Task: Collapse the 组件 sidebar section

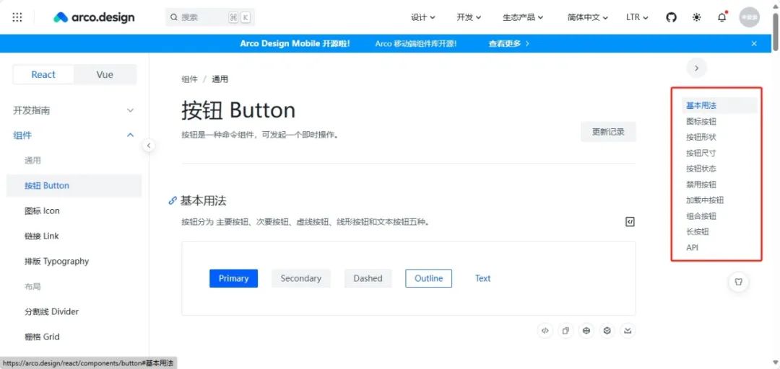Action: pyautogui.click(x=74, y=135)
